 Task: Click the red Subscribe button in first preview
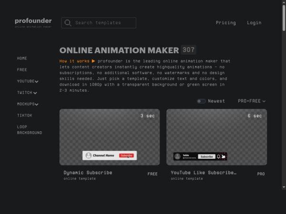pos(126,156)
